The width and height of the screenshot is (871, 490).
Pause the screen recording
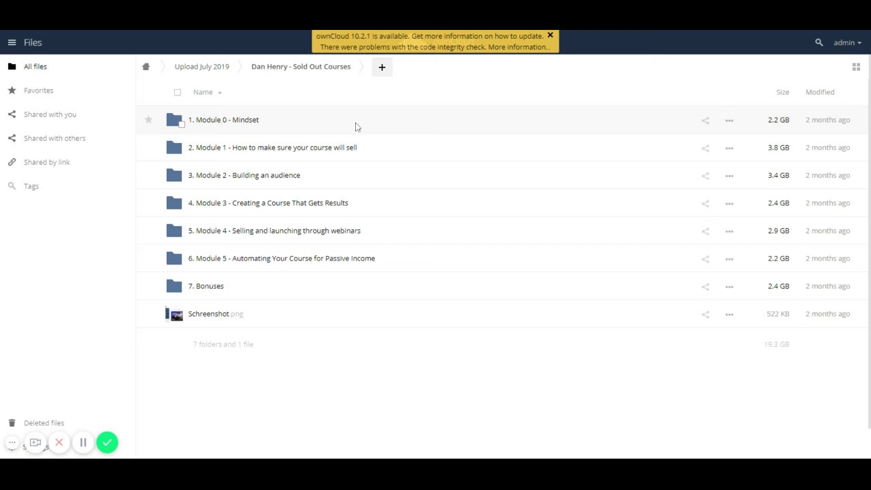83,442
